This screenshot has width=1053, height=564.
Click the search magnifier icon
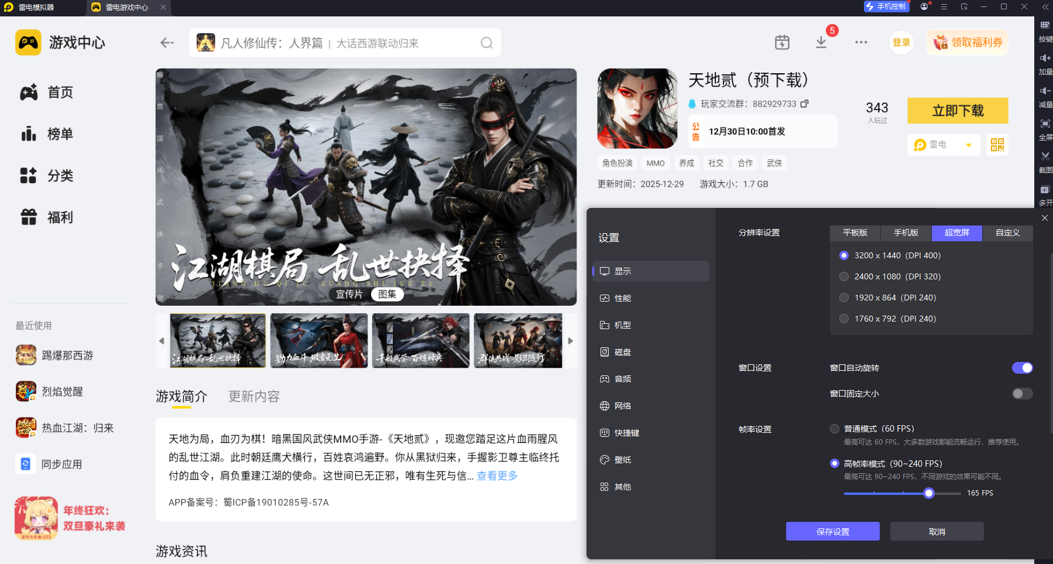(x=486, y=43)
